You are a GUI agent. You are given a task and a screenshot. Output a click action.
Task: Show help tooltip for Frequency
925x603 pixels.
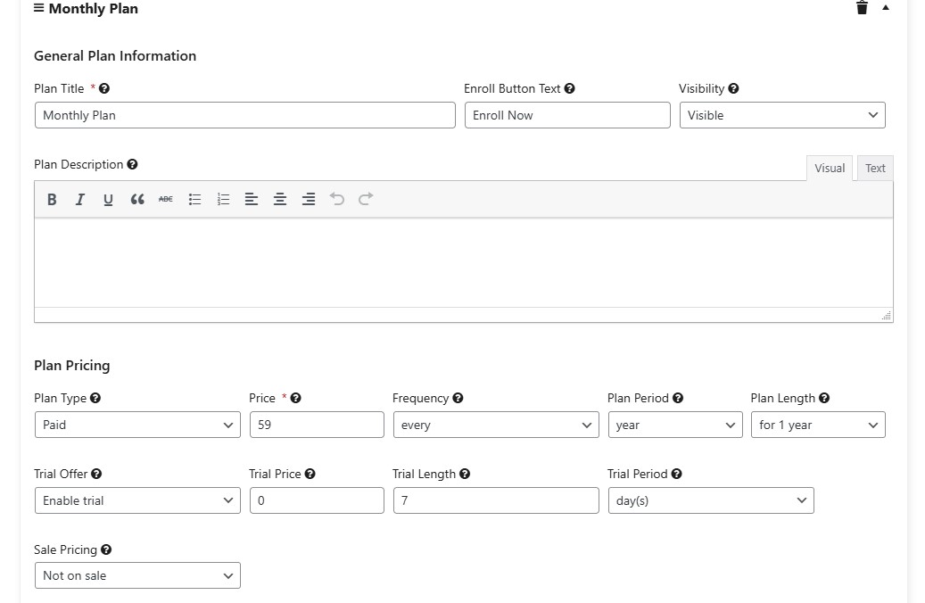458,398
